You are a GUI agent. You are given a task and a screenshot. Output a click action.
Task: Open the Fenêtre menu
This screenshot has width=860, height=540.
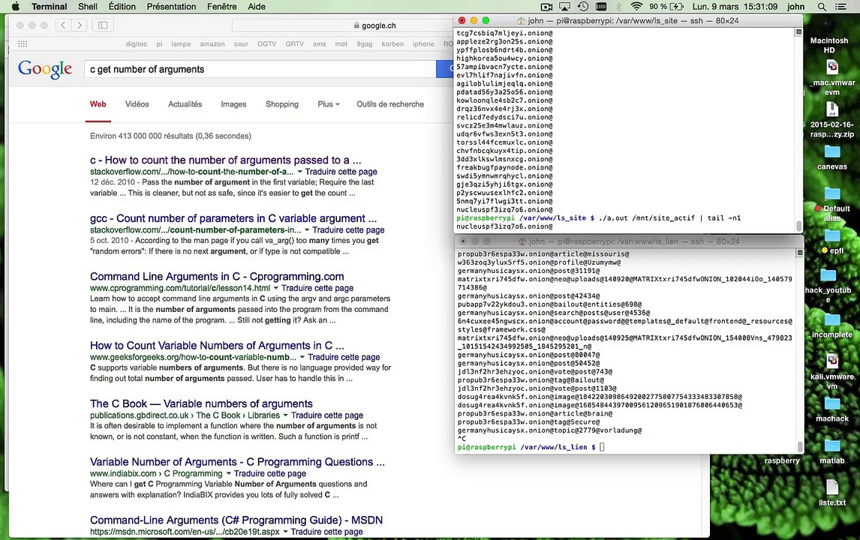tap(221, 7)
